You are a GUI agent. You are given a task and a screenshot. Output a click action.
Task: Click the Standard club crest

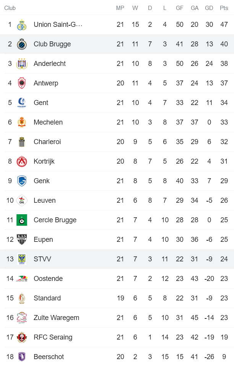22,298
